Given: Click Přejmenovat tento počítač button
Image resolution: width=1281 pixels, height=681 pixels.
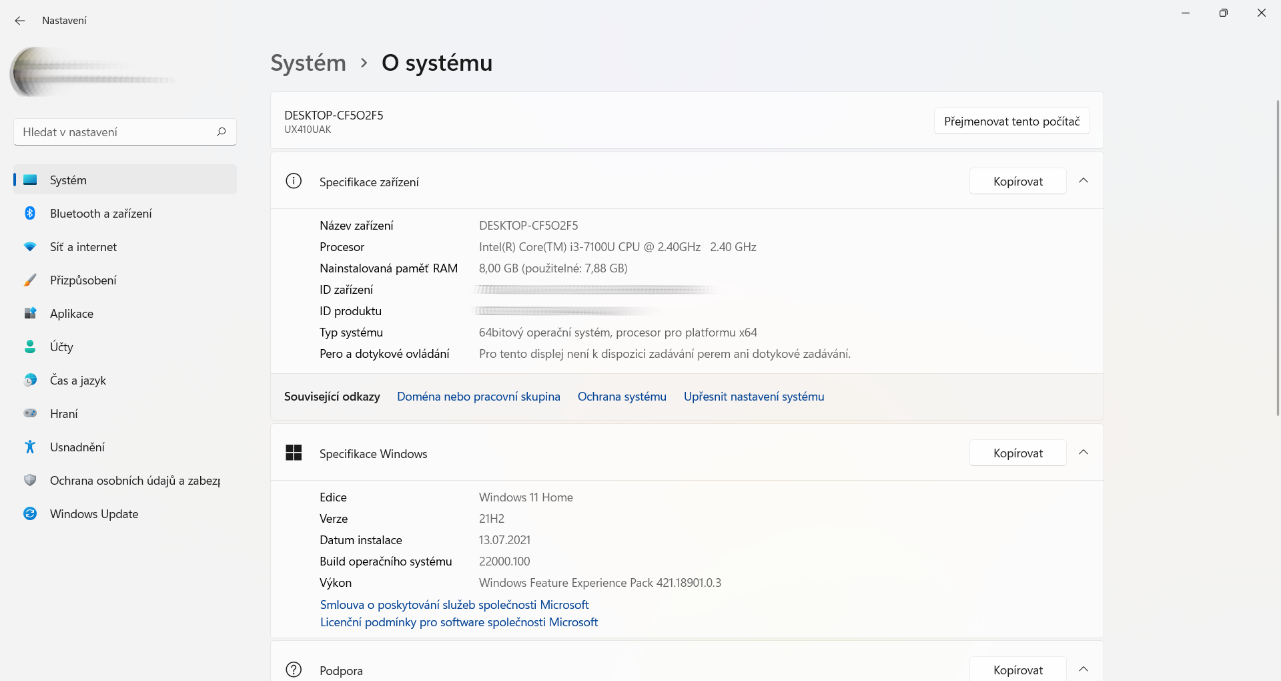Looking at the screenshot, I should click(1011, 121).
